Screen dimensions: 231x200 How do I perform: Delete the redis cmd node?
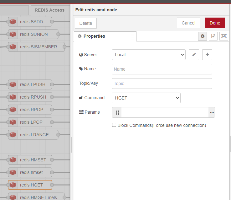click(85, 23)
